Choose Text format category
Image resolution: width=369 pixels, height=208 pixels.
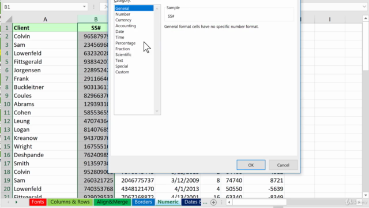pyautogui.click(x=119, y=60)
